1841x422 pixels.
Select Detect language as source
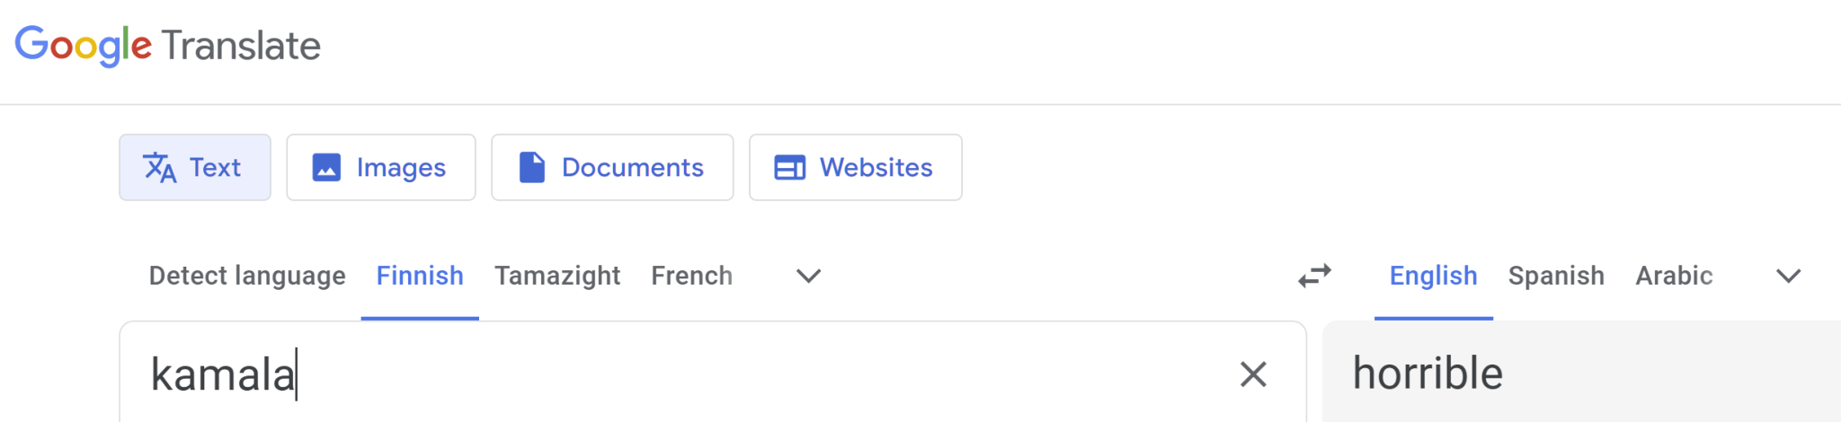[247, 276]
